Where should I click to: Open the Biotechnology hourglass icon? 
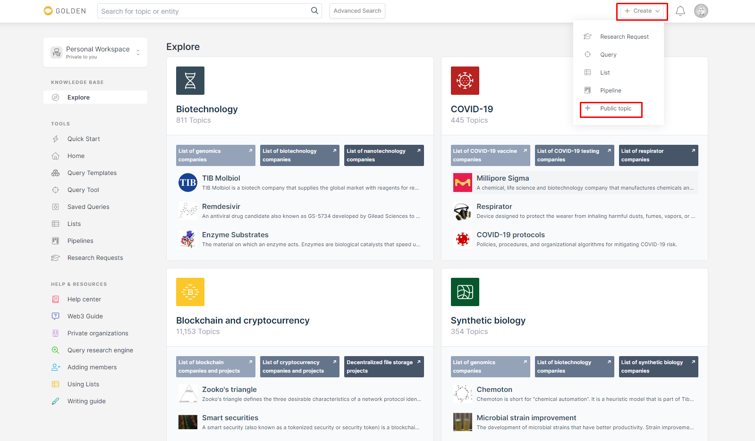coord(190,81)
